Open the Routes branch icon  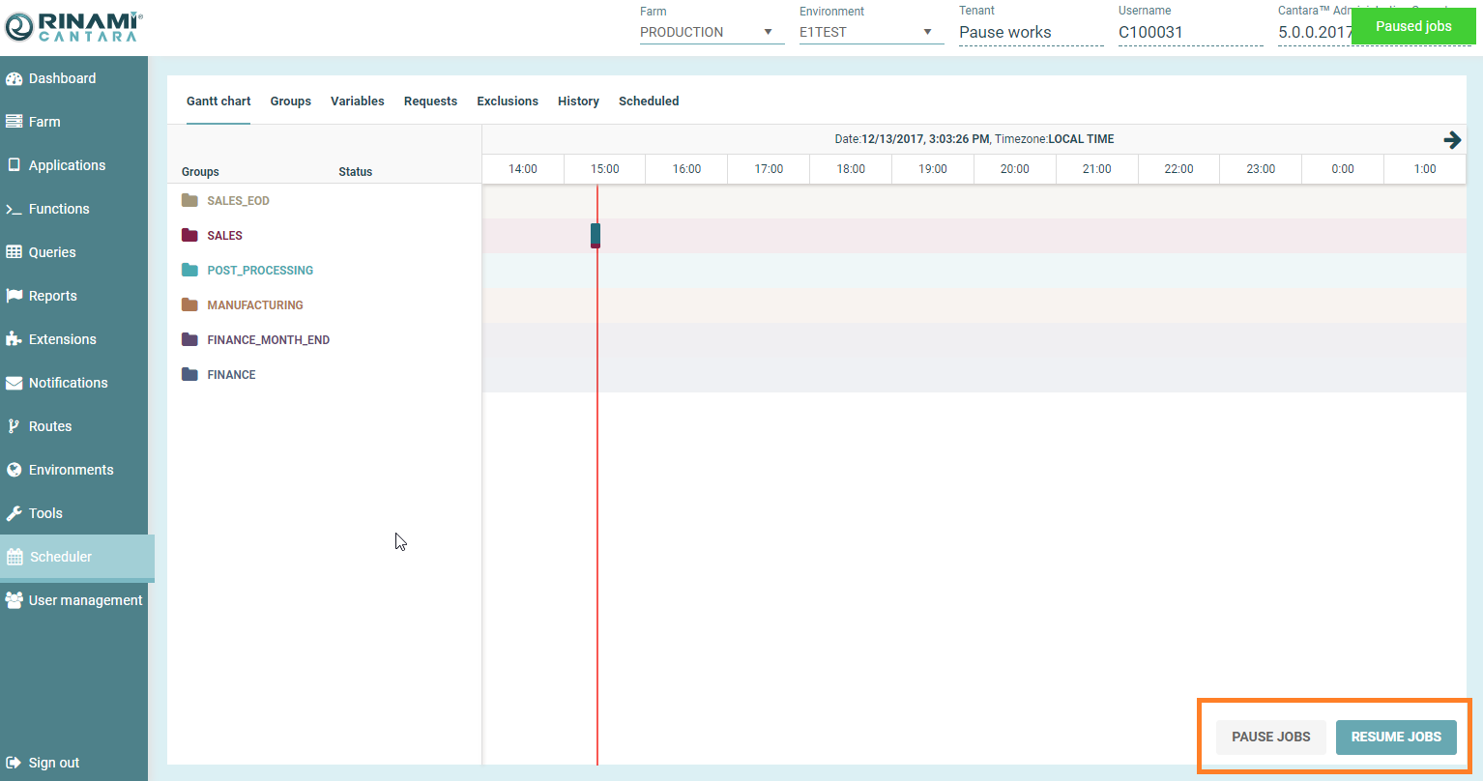(x=14, y=426)
